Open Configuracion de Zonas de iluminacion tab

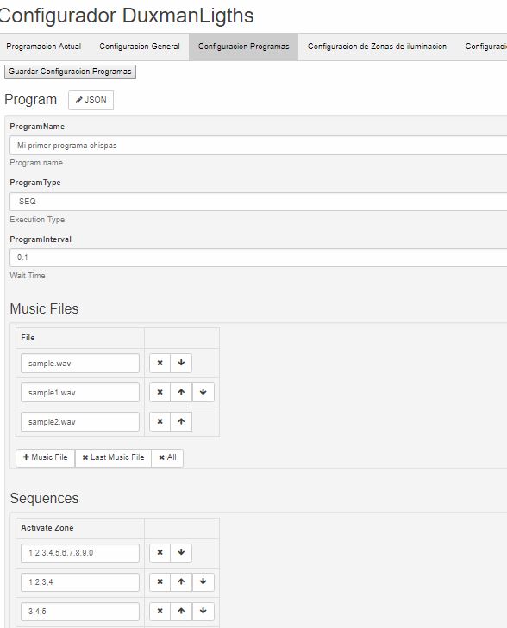pos(377,47)
